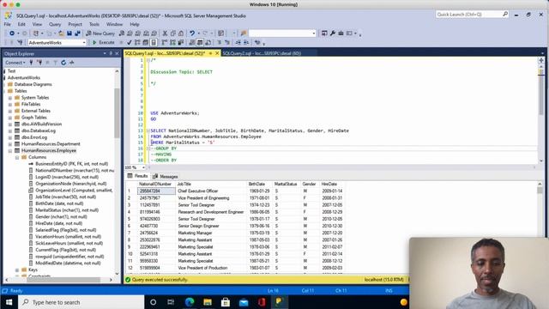This screenshot has width=549, height=309.
Task: Open the Tools menu
Action: [94, 24]
